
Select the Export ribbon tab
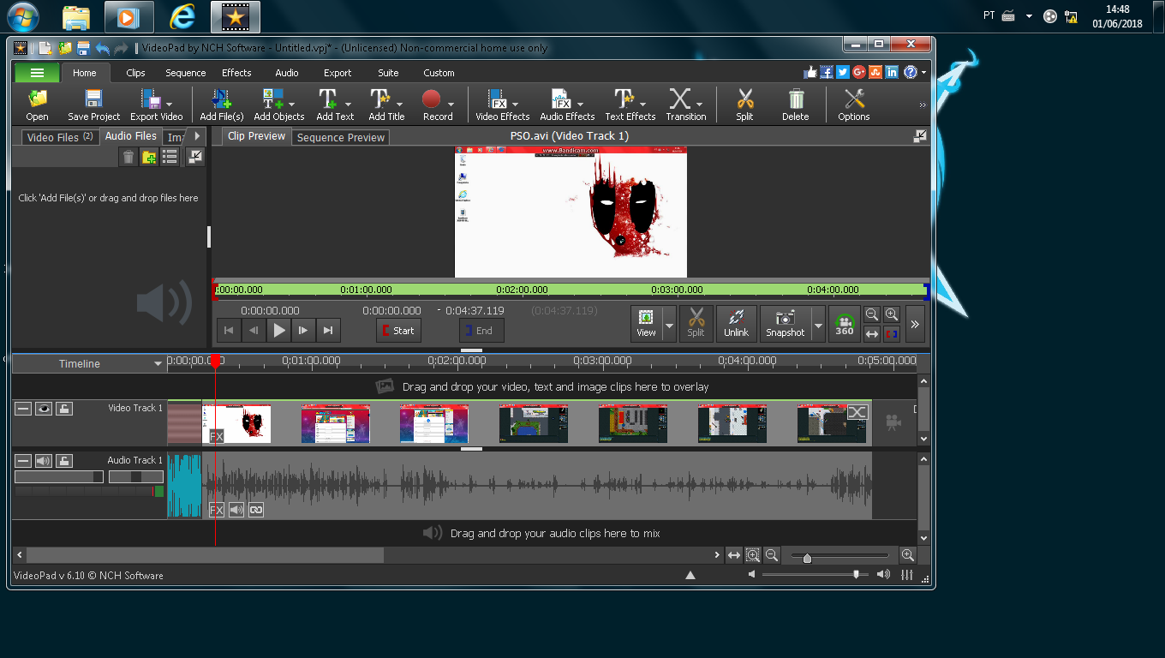click(x=338, y=73)
